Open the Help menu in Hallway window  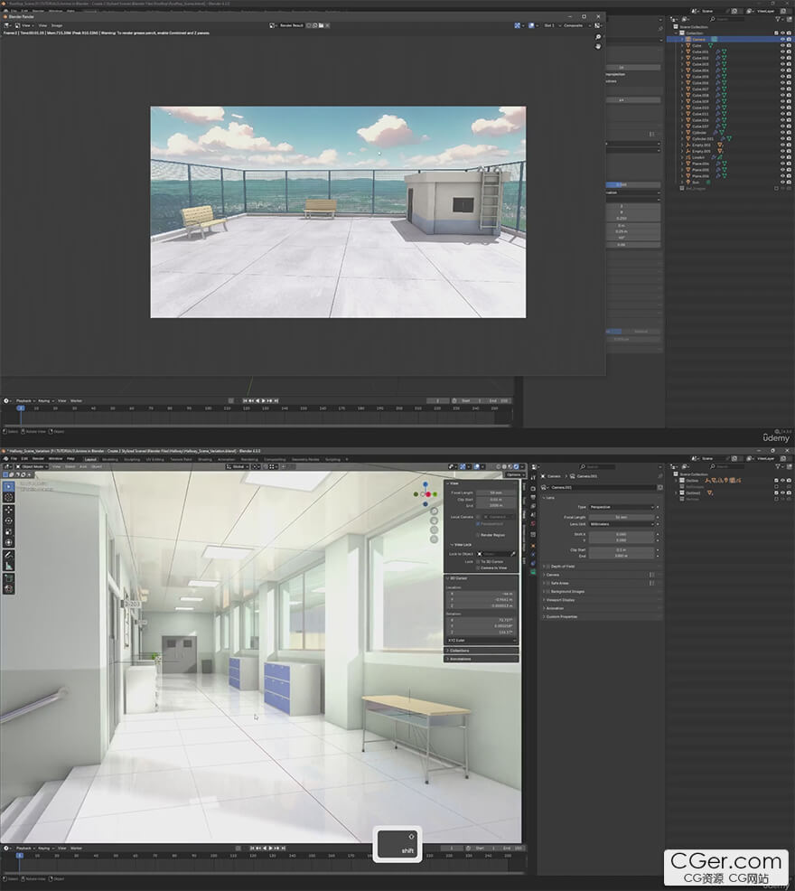(70, 458)
